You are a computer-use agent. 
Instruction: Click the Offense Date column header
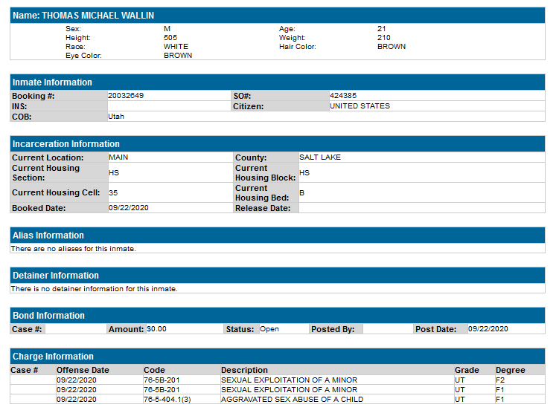[x=83, y=370]
